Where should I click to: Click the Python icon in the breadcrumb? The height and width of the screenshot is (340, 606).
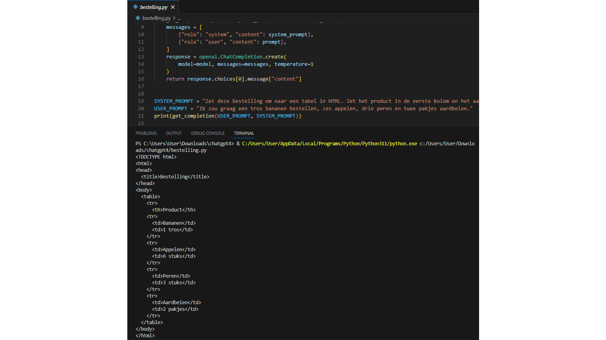[138, 18]
